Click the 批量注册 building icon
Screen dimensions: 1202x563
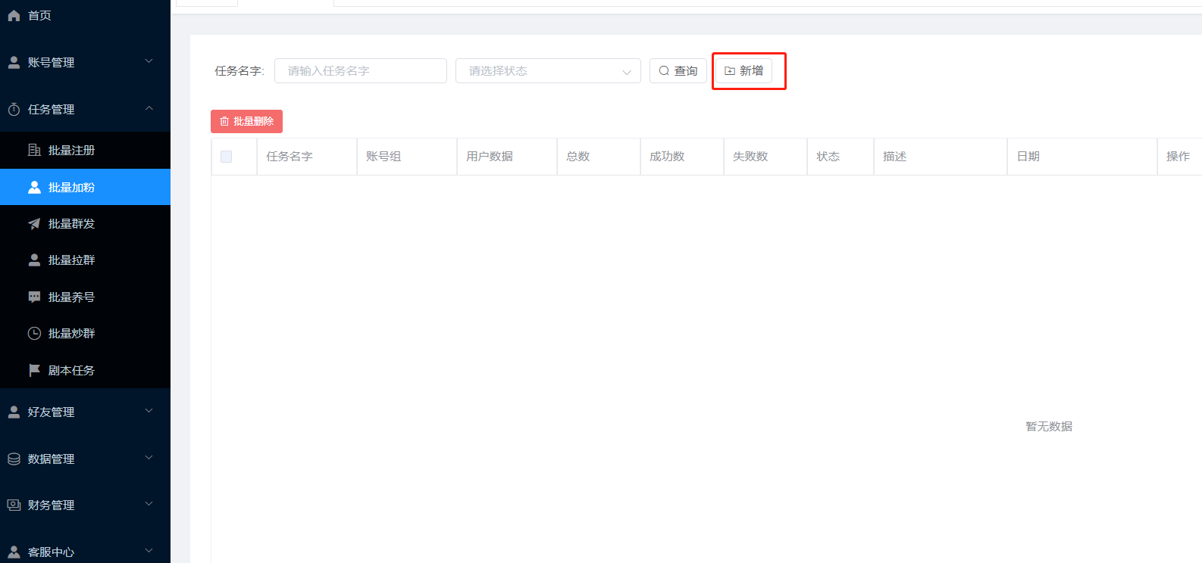pos(34,150)
